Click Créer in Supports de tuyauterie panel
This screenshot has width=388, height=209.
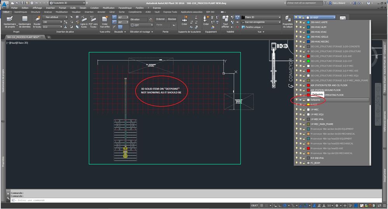[x=184, y=21]
